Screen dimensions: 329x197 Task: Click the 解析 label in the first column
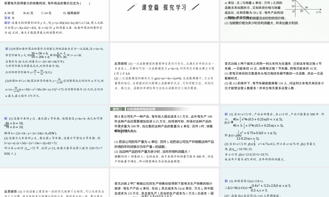pyautogui.click(x=7, y=23)
